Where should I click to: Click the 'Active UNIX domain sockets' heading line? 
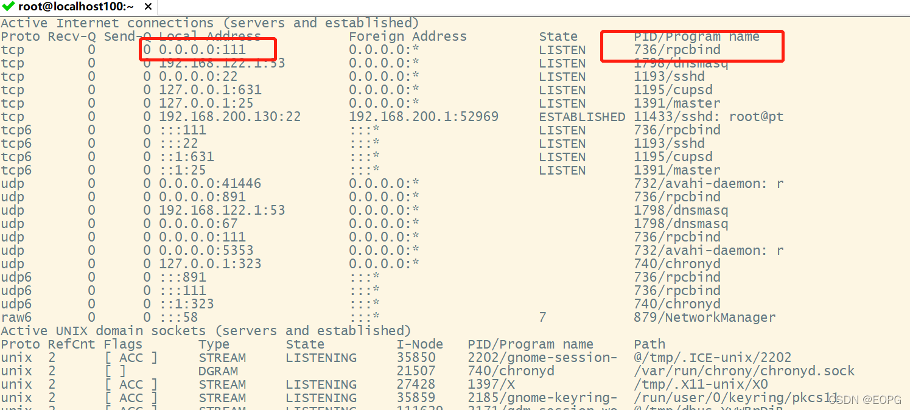click(206, 331)
